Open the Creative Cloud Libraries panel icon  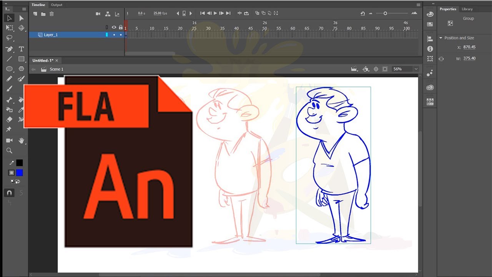430,88
